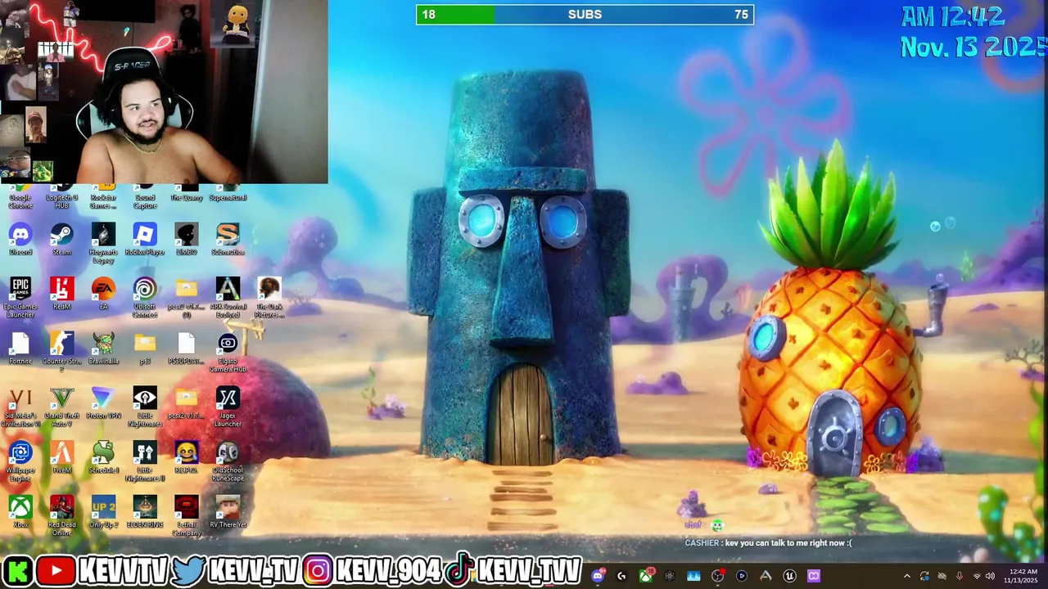Open the Discord desktop shortcut
Viewport: 1048px width, 589px height.
click(20, 240)
